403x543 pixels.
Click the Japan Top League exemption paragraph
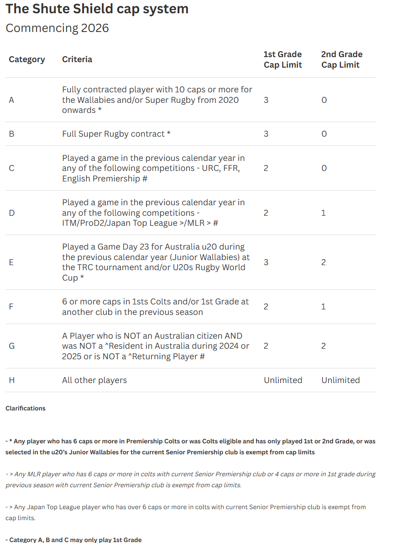click(185, 512)
